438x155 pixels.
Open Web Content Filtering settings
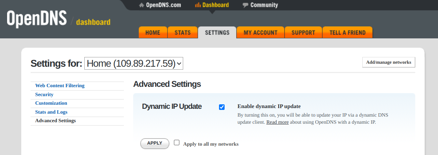point(60,86)
